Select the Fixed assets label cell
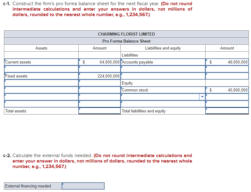251x192 pixels. pyautogui.click(x=41, y=76)
